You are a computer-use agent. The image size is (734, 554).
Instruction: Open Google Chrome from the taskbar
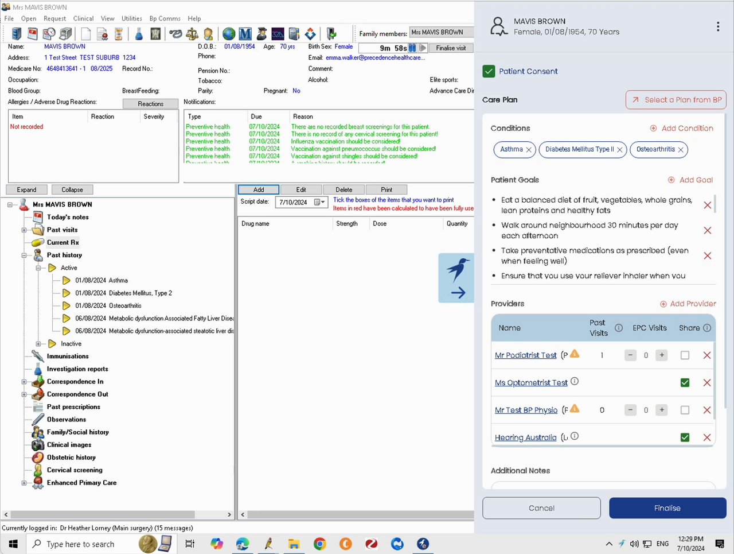click(319, 544)
